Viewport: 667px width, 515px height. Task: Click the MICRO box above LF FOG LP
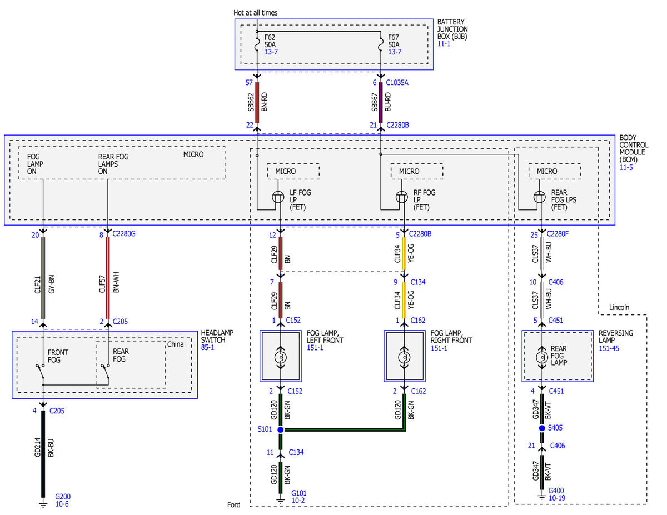293,171
